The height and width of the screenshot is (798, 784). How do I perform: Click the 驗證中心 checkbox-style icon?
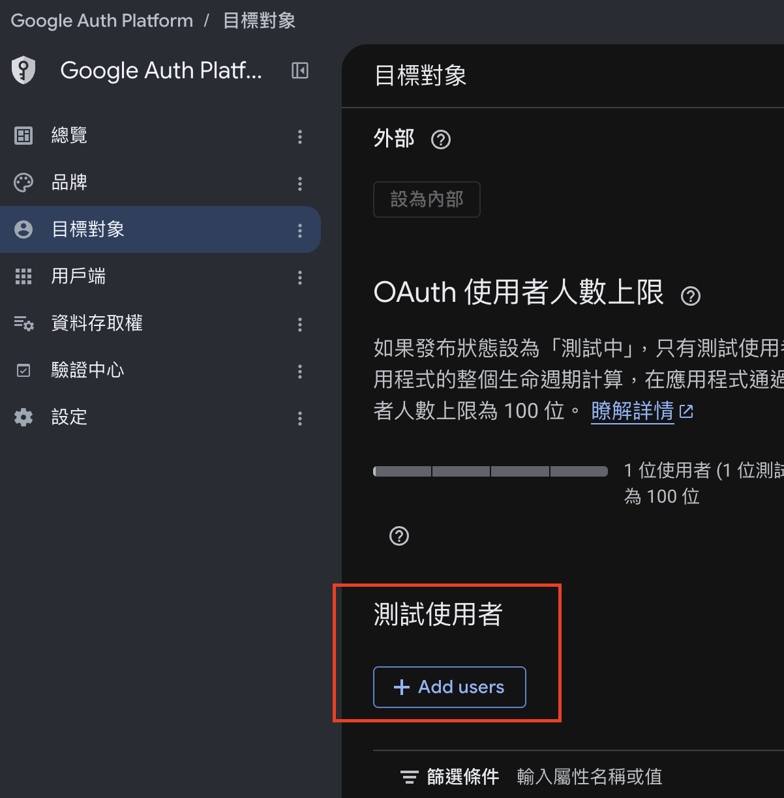[23, 370]
